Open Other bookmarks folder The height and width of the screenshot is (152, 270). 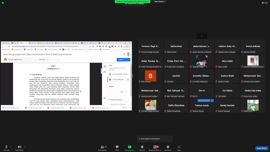pos(125,49)
